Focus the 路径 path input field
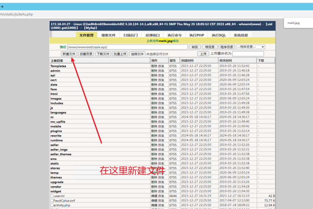 pyautogui.click(x=127, y=47)
